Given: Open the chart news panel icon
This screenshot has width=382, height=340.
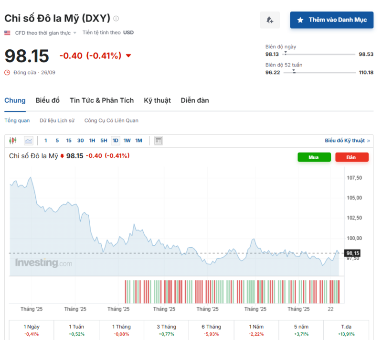Looking at the screenshot, I should (159, 141).
